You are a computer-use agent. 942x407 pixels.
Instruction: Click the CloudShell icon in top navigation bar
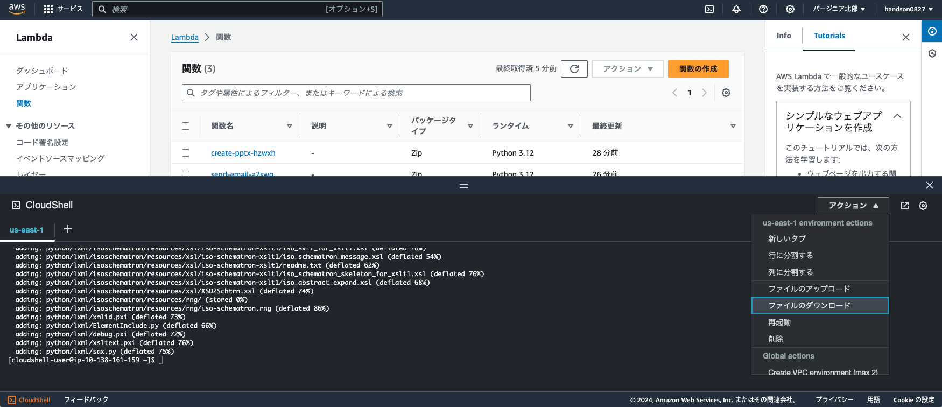click(x=709, y=9)
